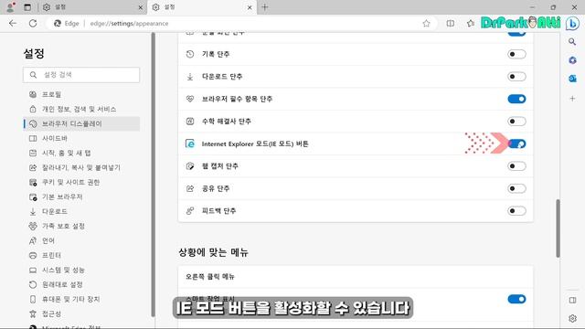Click the 상황에 맞는 메뉴 heading
The width and height of the screenshot is (585, 329).
pos(213,252)
